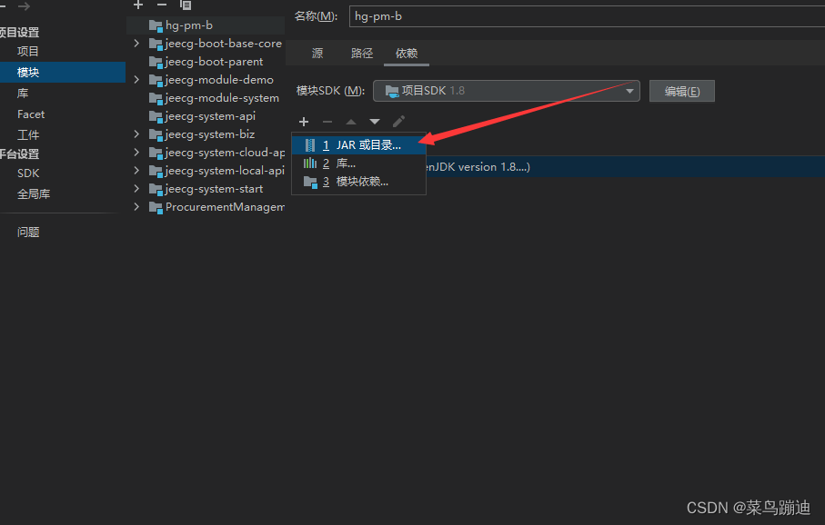The height and width of the screenshot is (525, 825).
Task: Open 问题 in the settings sidebar
Action: [28, 232]
